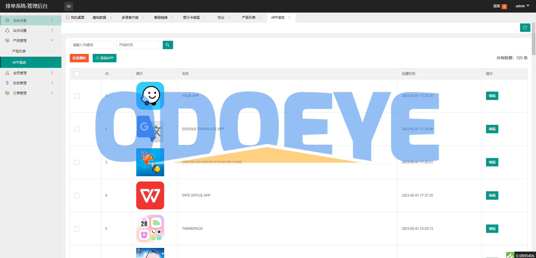Close the 基础数据 tab
Screen dimensions: 536x258
click(x=111, y=17)
